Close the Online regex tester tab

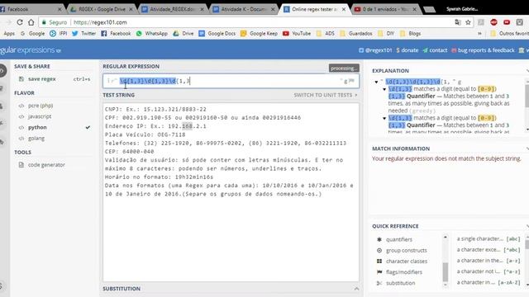click(344, 9)
